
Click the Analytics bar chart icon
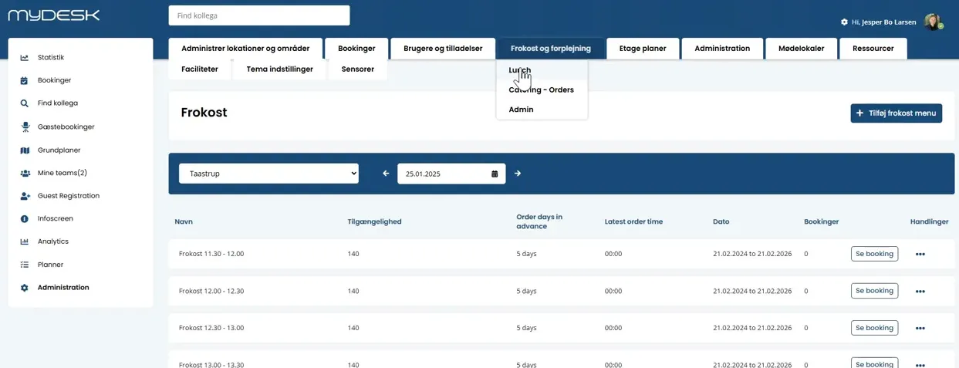tap(24, 241)
